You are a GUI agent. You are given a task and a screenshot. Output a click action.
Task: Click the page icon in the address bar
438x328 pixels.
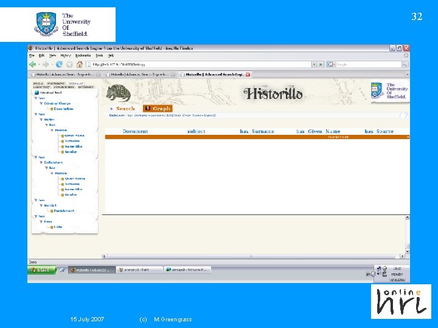tap(89, 64)
